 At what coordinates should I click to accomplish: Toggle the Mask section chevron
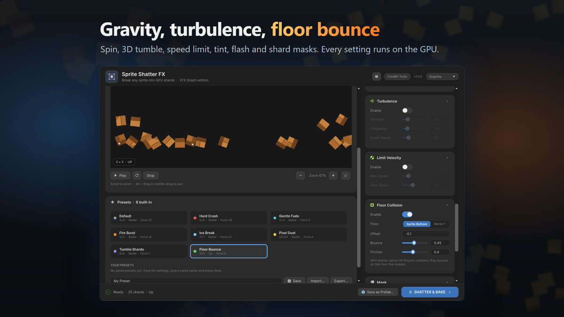pos(447,282)
